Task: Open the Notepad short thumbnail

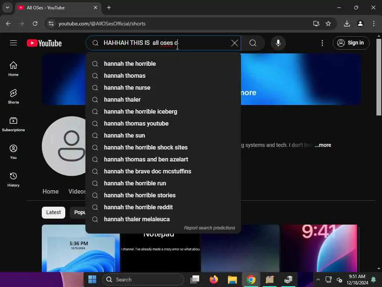Action: [160, 253]
